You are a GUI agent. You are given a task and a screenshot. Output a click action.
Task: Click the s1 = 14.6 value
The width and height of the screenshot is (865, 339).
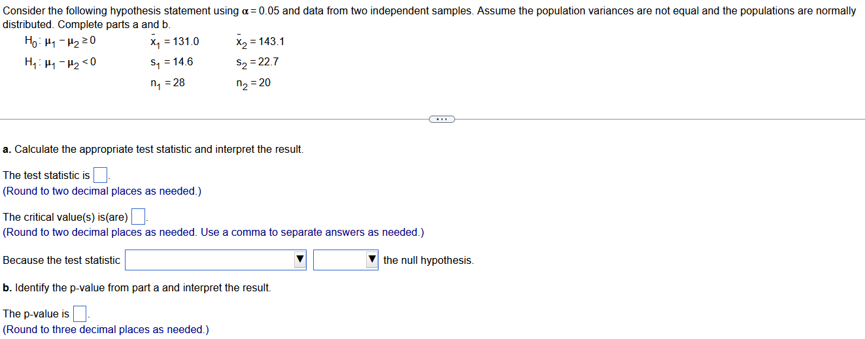tap(171, 62)
